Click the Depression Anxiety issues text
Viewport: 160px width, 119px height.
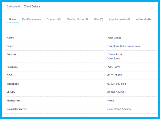click(x=119, y=109)
